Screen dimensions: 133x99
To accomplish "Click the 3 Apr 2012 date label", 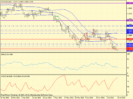I will (26, 98).
